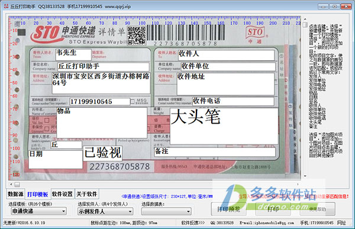Click the 使用帮助 button
355x229 pixels.
(x=318, y=209)
